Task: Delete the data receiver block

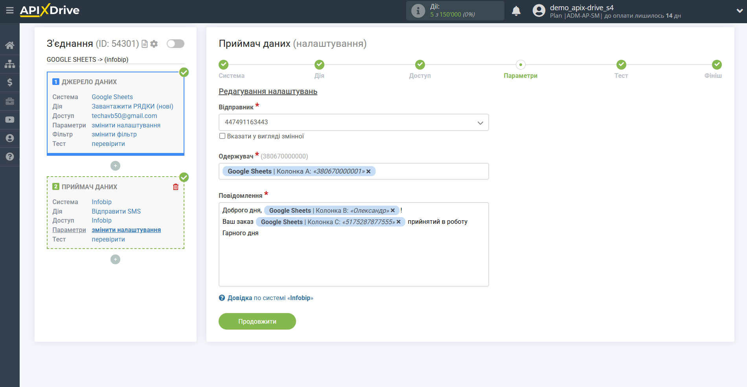Action: coord(176,187)
